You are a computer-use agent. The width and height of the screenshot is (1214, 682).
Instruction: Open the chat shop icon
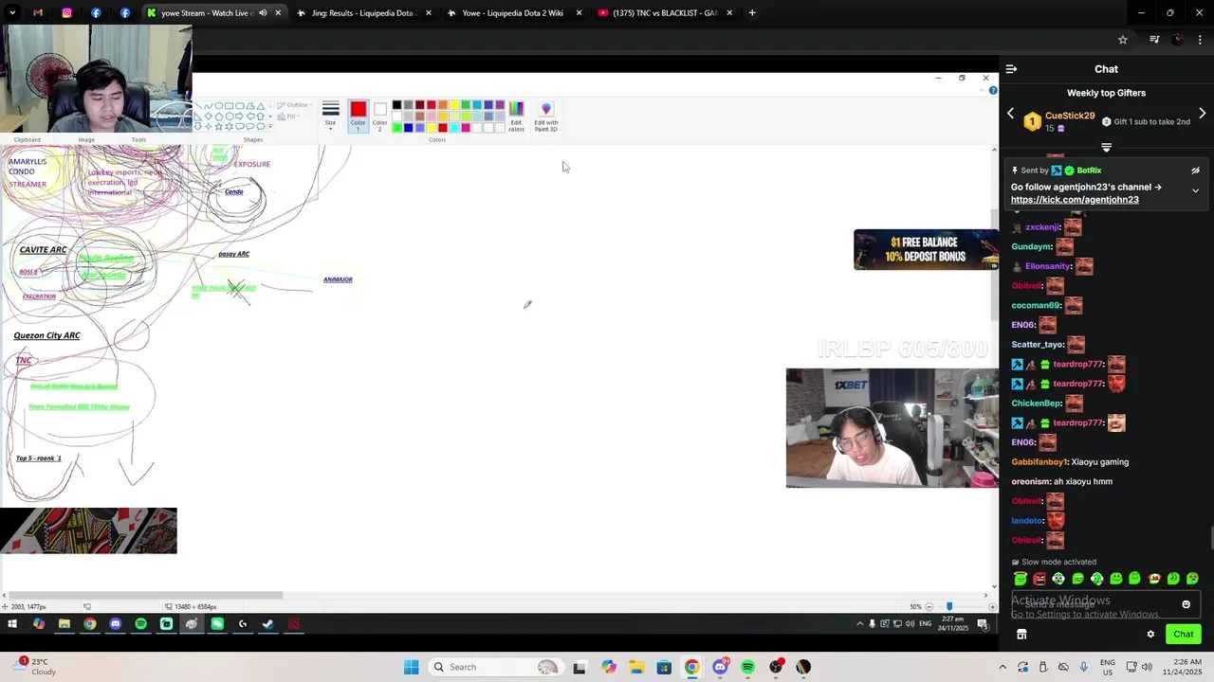tap(1021, 635)
